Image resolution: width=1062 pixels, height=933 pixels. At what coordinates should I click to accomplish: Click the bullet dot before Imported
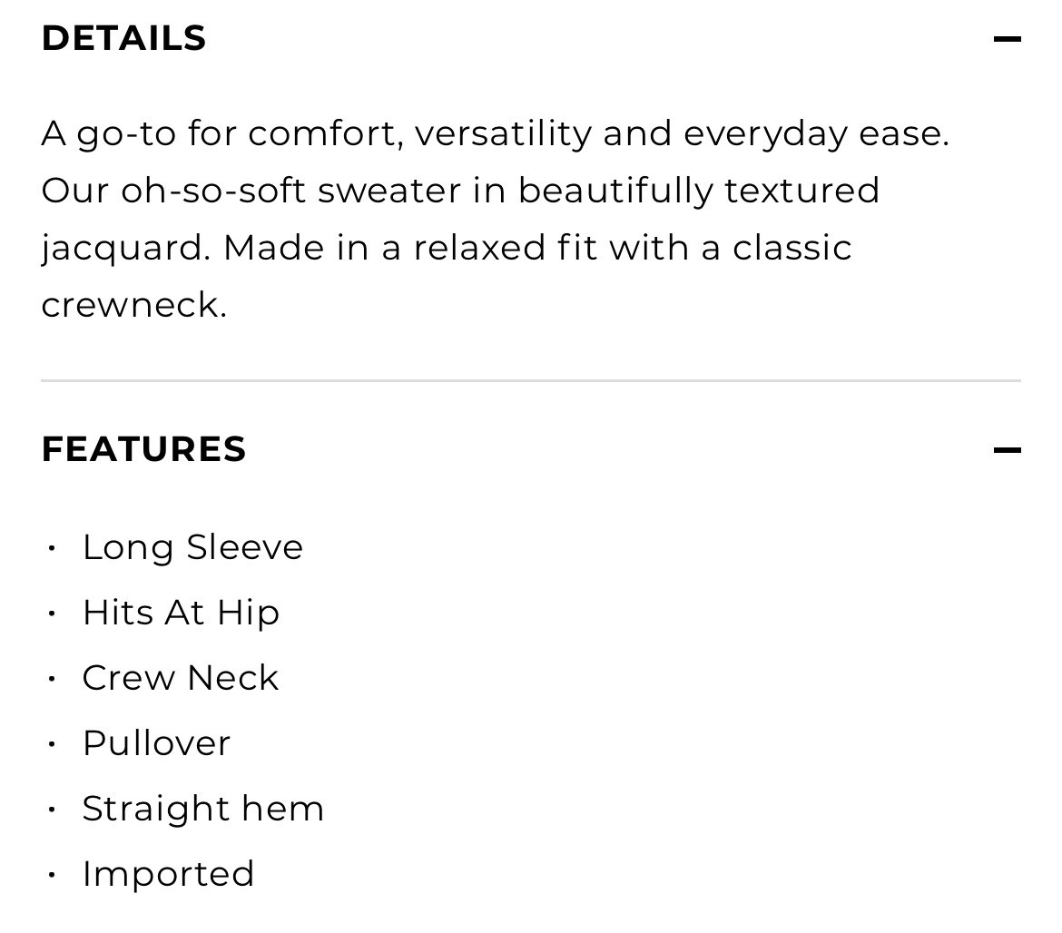[x=53, y=874]
